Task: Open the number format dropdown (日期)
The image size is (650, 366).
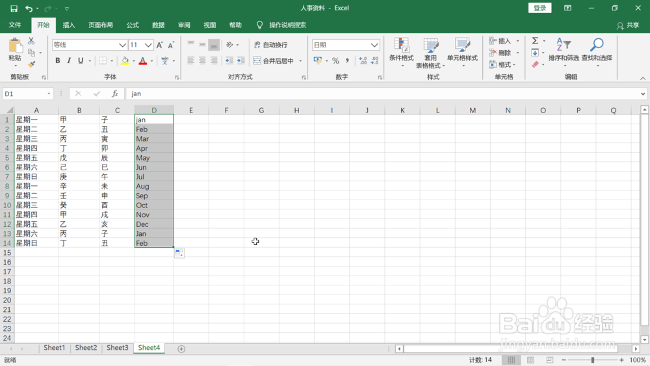Action: pos(374,45)
